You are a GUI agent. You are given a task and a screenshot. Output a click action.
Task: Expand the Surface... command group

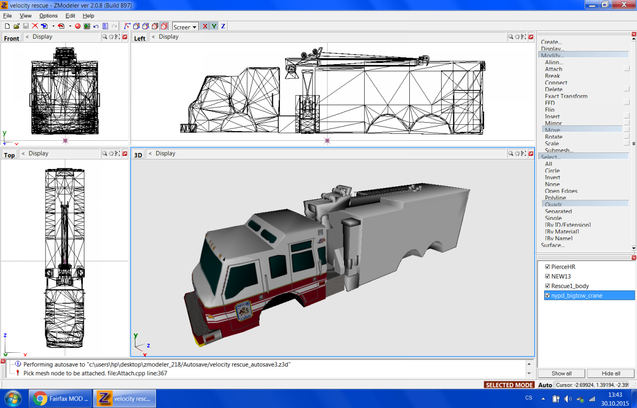click(553, 245)
